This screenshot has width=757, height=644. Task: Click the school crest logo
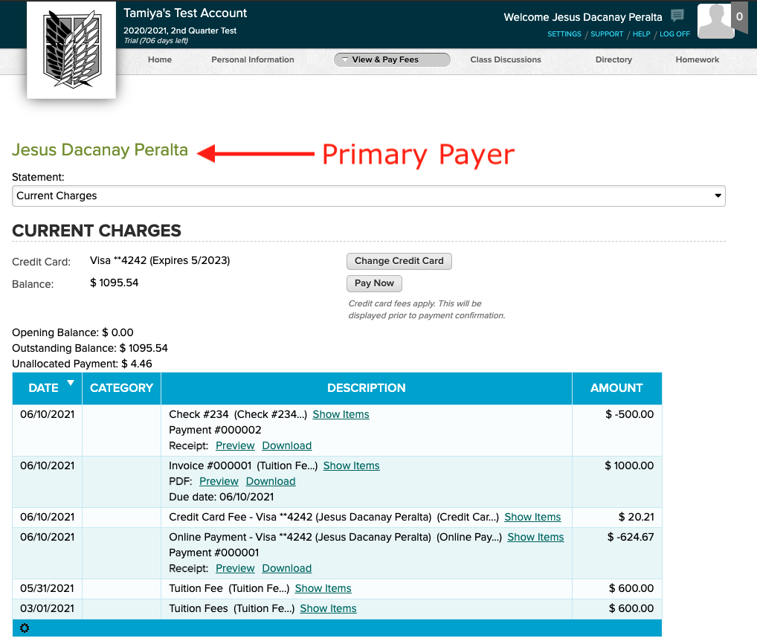pos(71,50)
